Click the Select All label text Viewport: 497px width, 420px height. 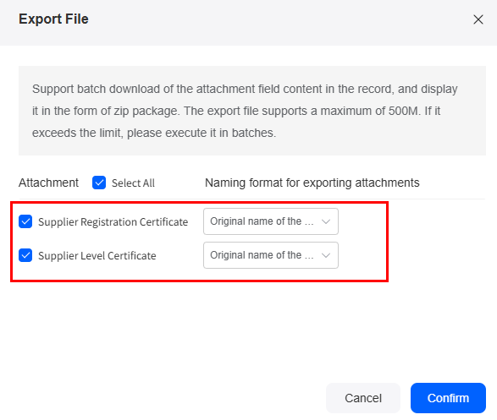133,183
